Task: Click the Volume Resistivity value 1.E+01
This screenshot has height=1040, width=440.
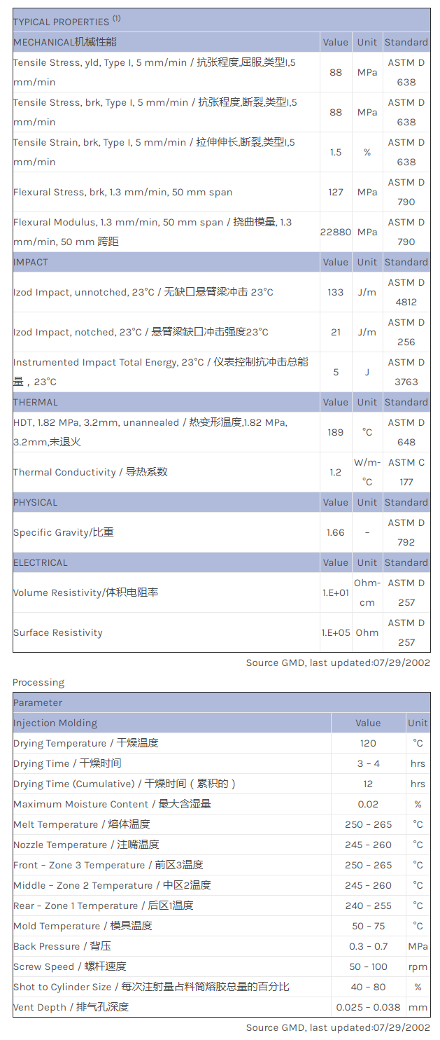Action: 336,592
